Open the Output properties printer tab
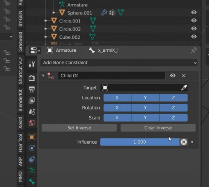209x187 pixels. tap(31, 89)
